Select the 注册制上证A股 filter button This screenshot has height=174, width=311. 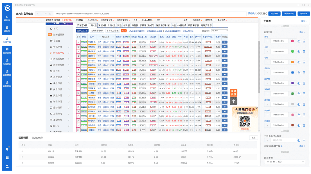pyautogui.click(x=97, y=31)
